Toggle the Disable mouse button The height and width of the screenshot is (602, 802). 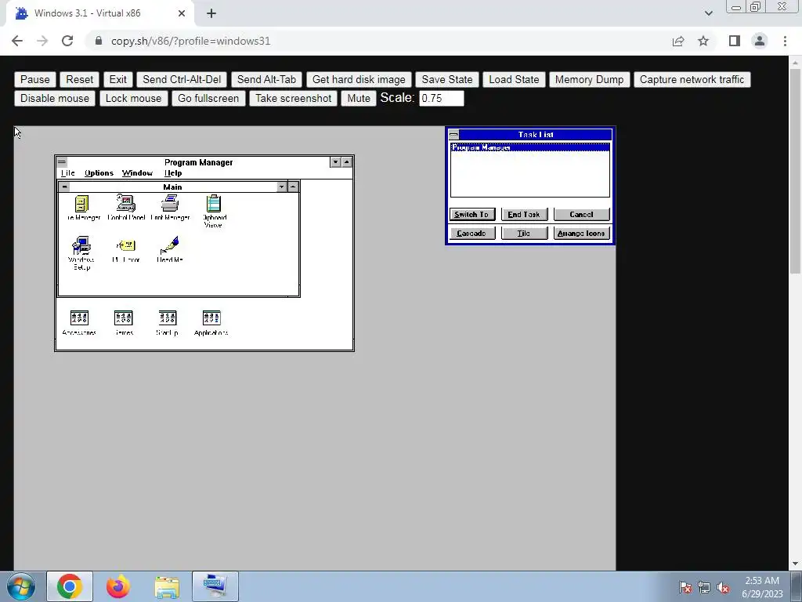(x=55, y=98)
